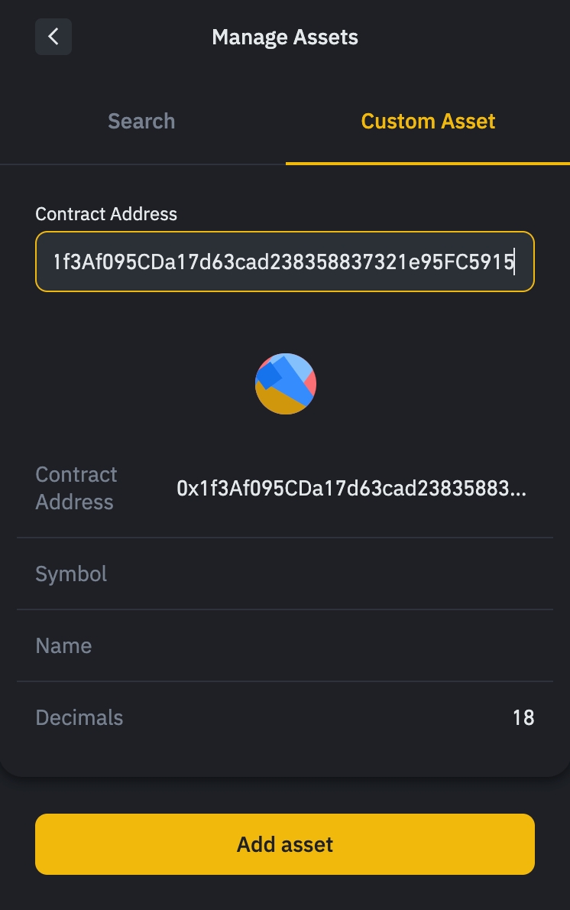
Task: Focus the Contract Address input field
Action: [x=284, y=262]
